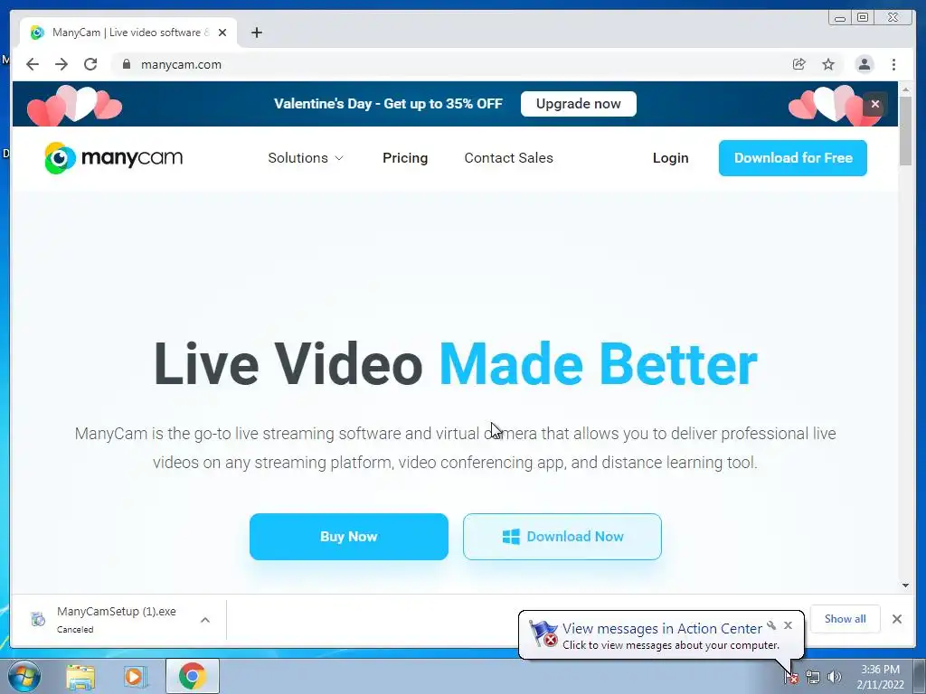Viewport: 926px width, 694px height.
Task: Click the site lock icon in address bar
Action: pos(127,64)
